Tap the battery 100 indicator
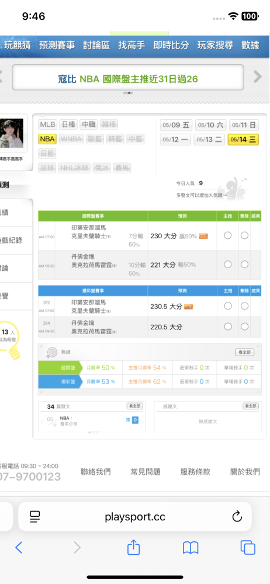This screenshot has width=270, height=584. 249,16
